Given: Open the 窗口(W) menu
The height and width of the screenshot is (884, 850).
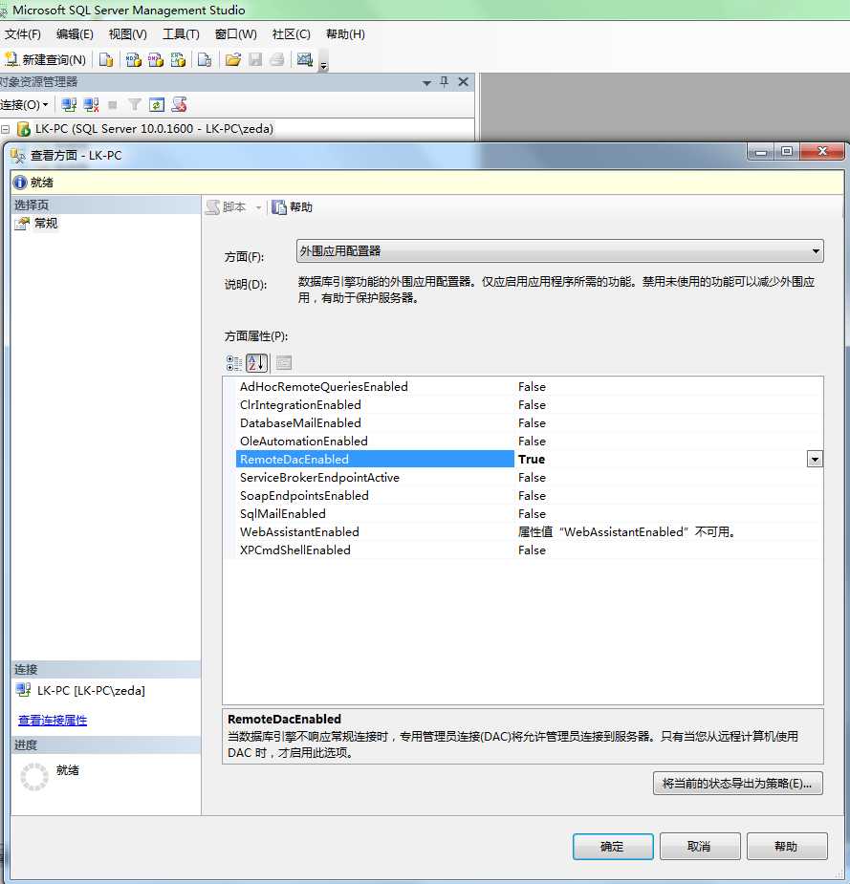Looking at the screenshot, I should pos(235,34).
